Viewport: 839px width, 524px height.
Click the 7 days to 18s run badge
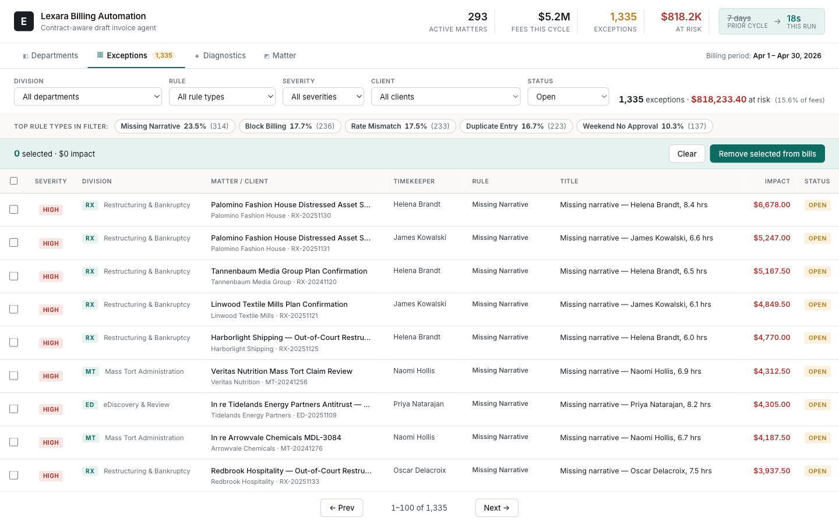coord(771,22)
